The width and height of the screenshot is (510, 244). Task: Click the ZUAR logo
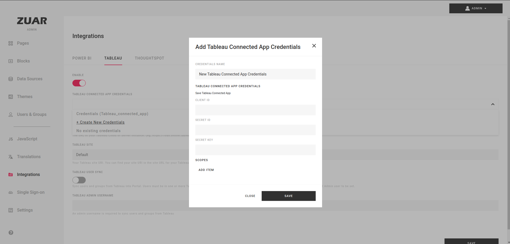pyautogui.click(x=32, y=21)
